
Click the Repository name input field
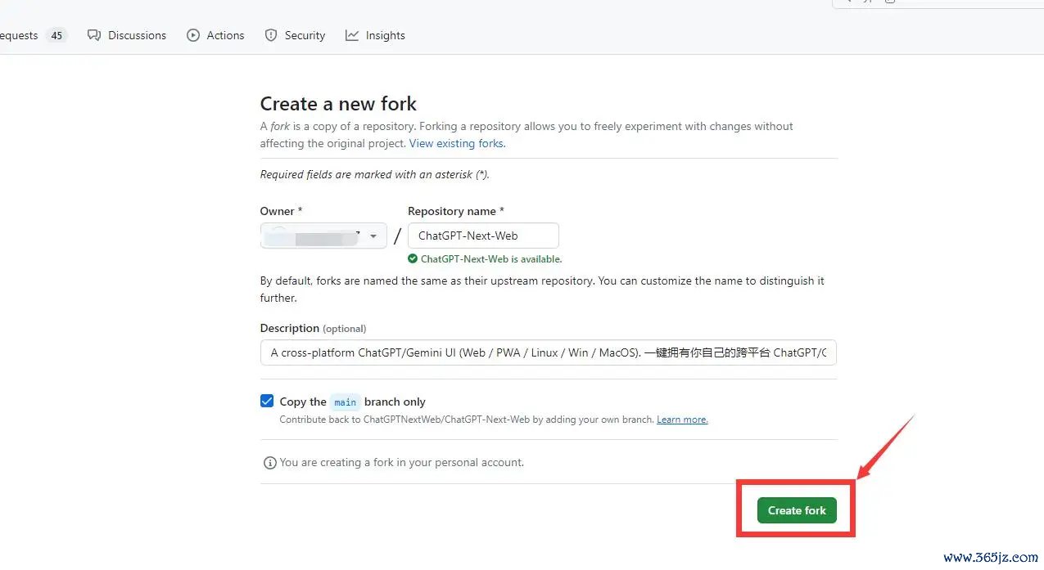pyautogui.click(x=483, y=236)
